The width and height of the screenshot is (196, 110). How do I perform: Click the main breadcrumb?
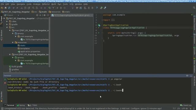43,12
